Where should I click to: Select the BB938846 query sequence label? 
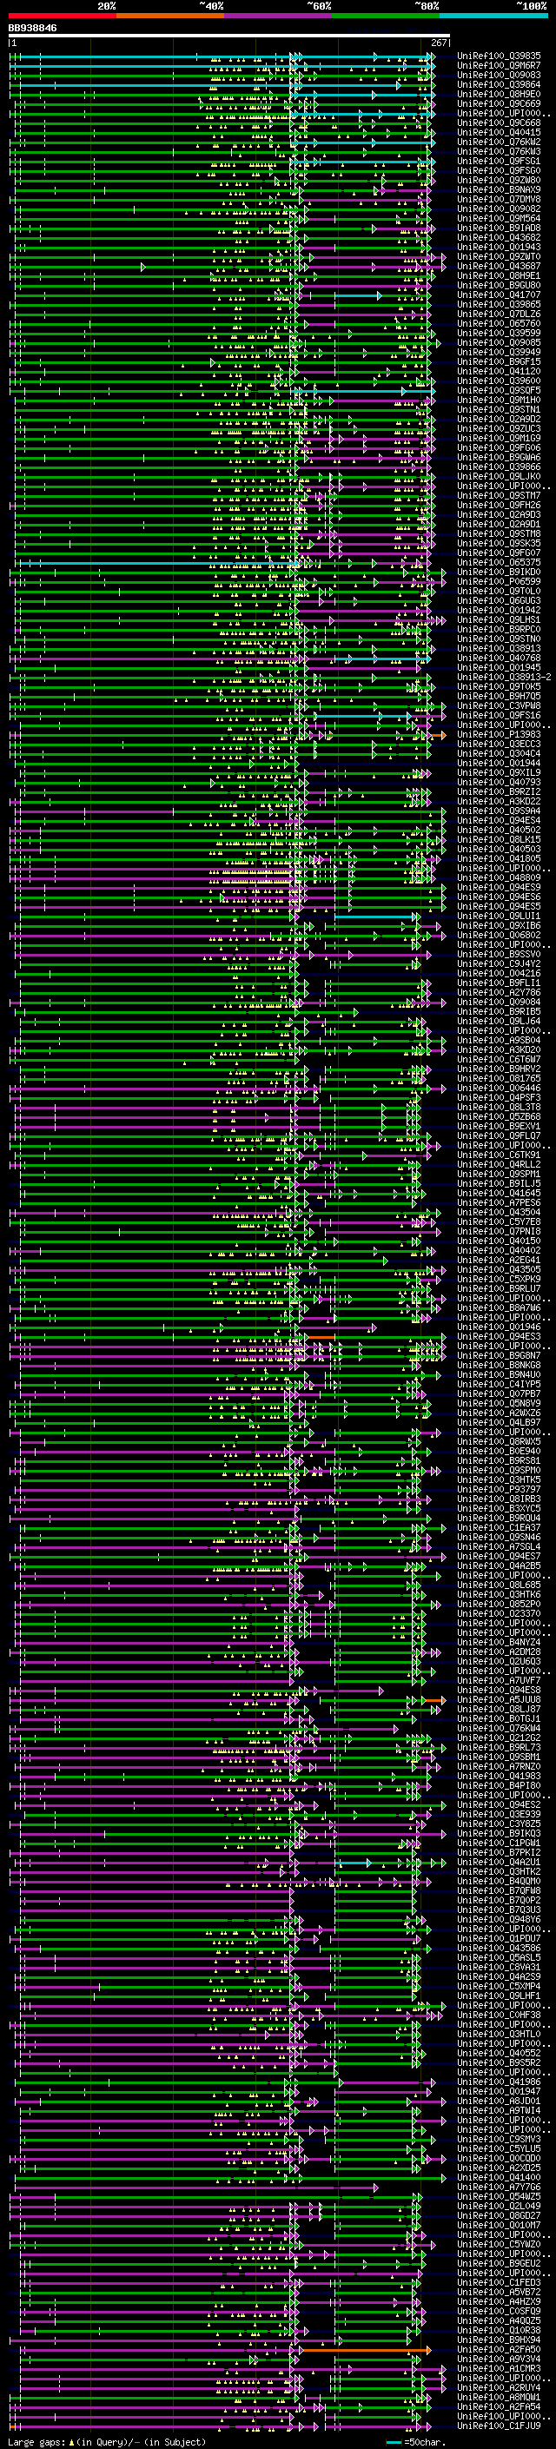[32, 28]
